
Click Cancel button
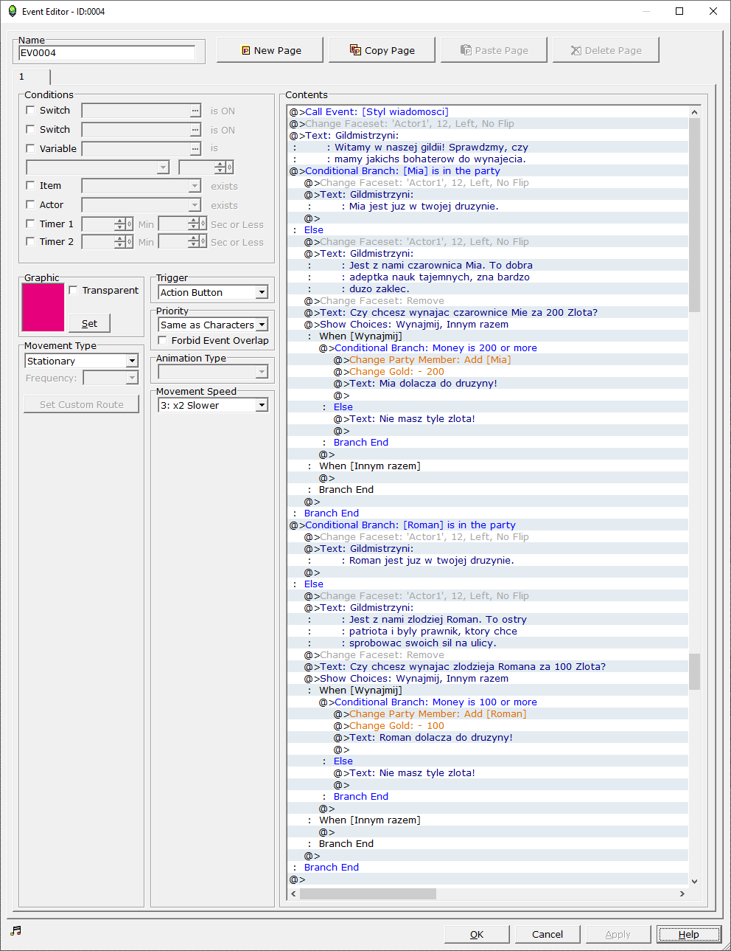click(548, 934)
